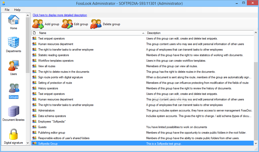Select 'The right to delete routes' group
The height and width of the screenshot is (152, 259).
click(143, 72)
